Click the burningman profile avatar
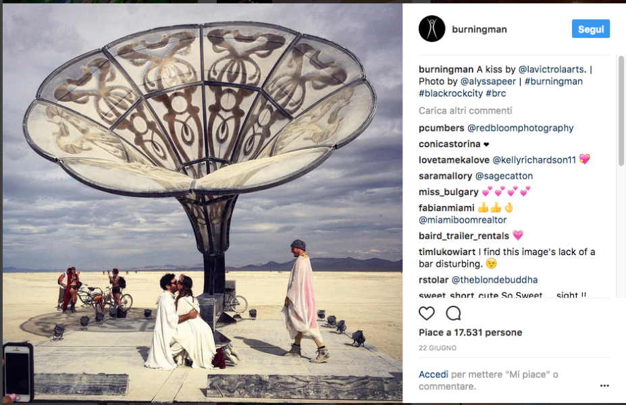The width and height of the screenshot is (626, 405). tap(432, 29)
